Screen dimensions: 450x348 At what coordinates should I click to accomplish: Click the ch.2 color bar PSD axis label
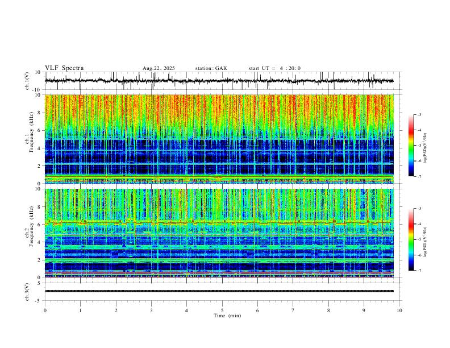click(x=426, y=242)
